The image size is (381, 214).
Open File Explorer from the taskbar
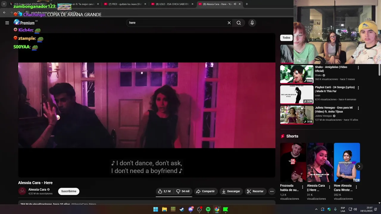pos(164,209)
